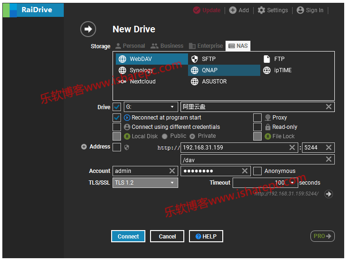Click the admin account input field

tap(145, 171)
